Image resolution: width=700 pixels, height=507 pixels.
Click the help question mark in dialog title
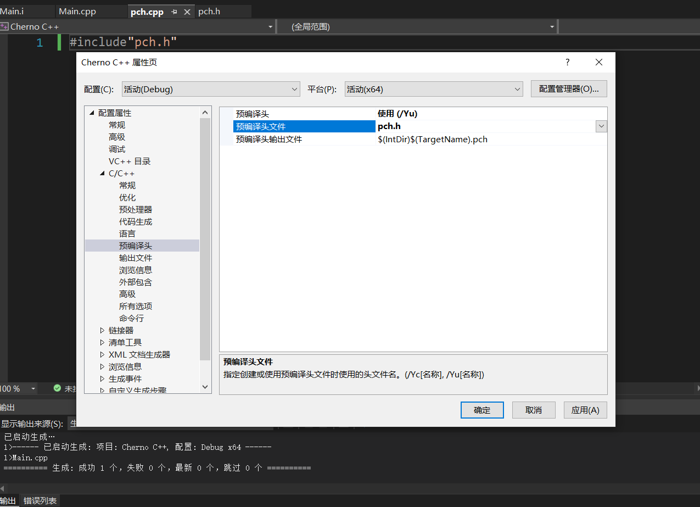coord(568,62)
